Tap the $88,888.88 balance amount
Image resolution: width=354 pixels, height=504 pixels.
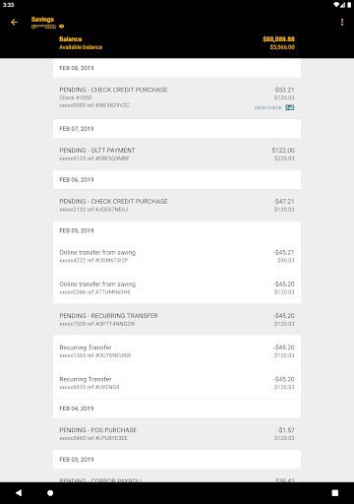278,39
